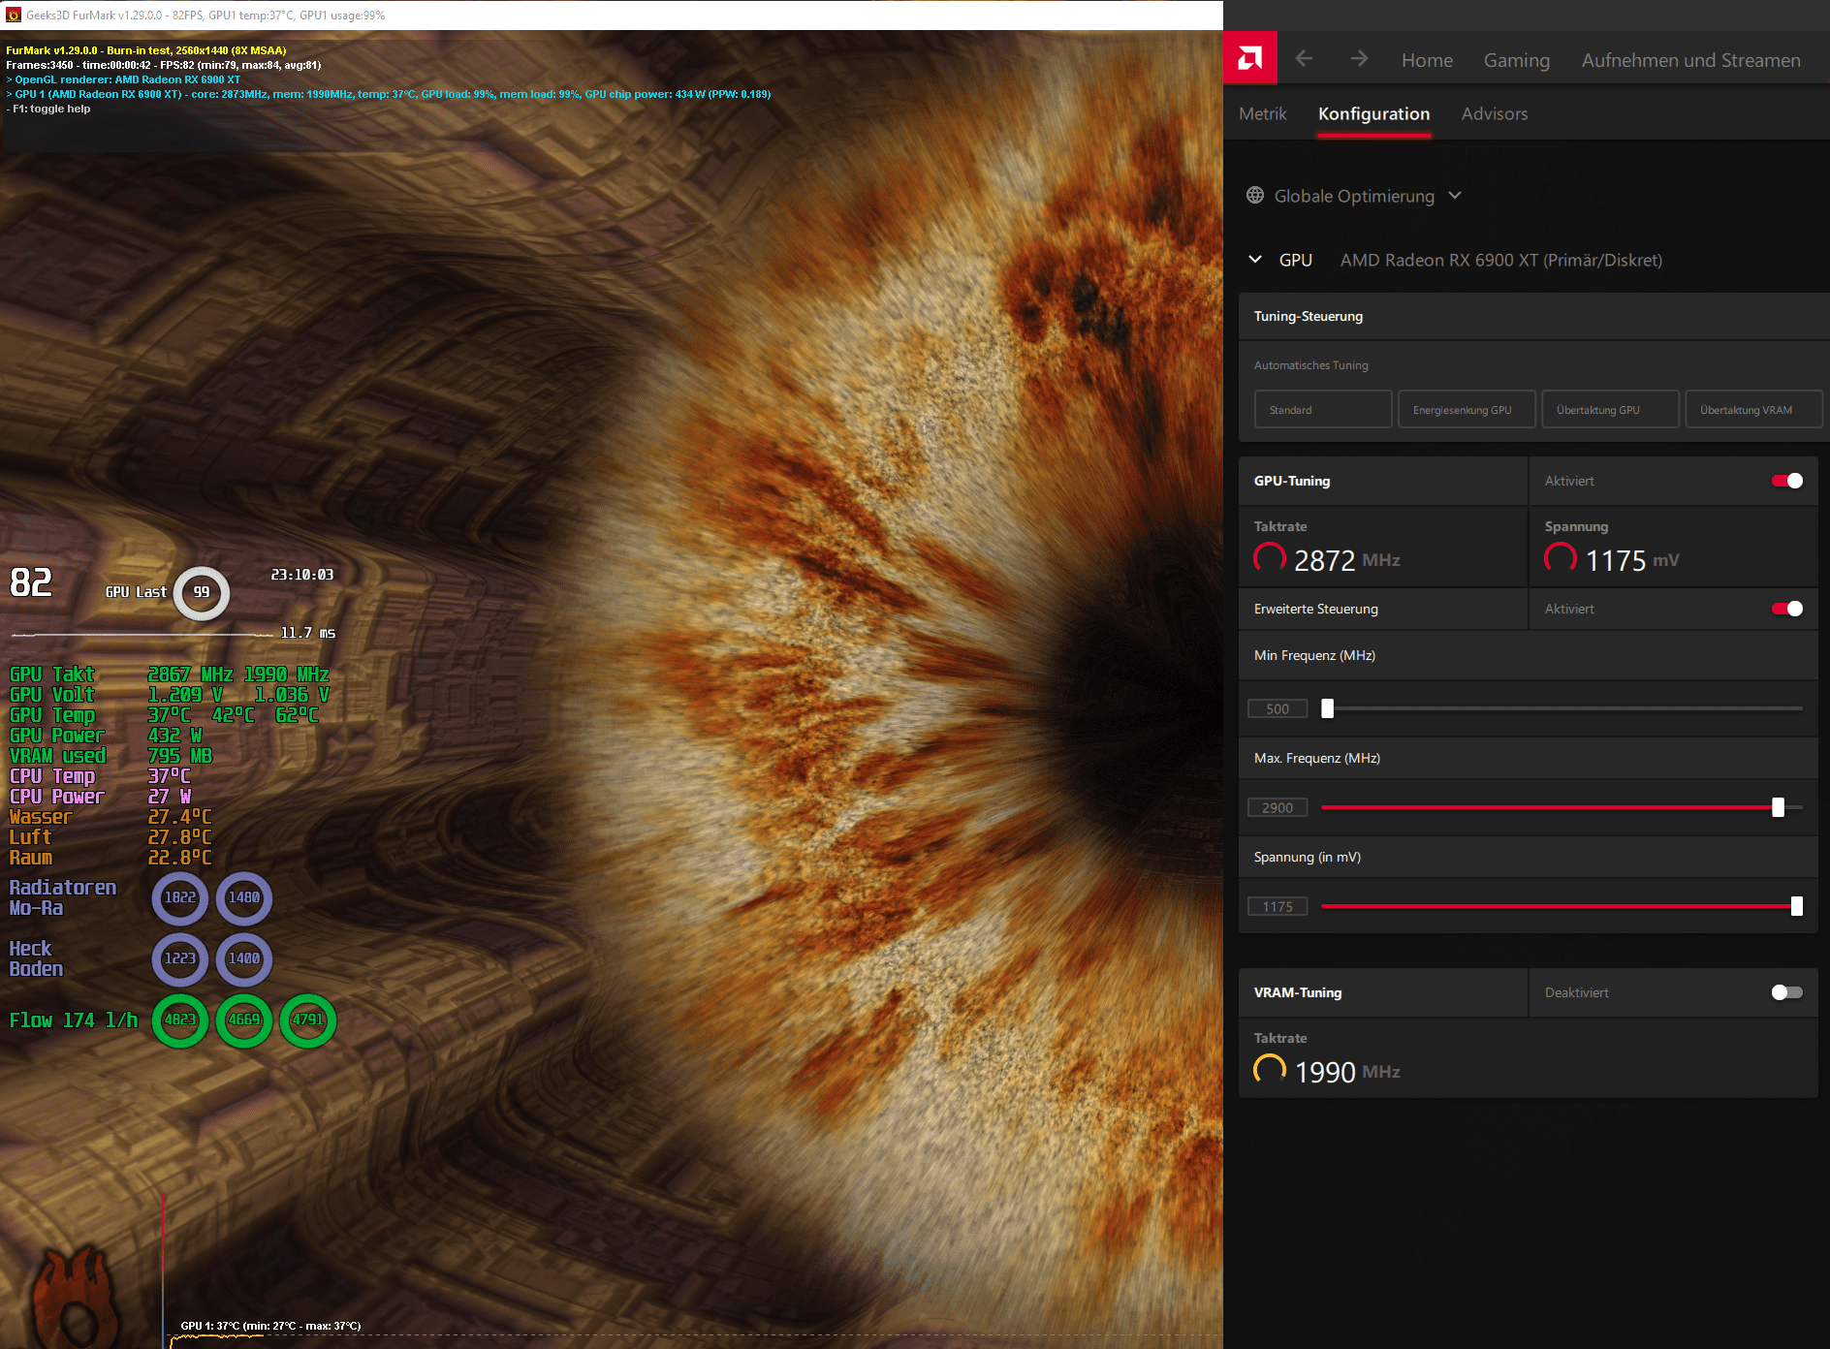Open the Gaming tab
The width and height of the screenshot is (1830, 1349).
pos(1517,60)
